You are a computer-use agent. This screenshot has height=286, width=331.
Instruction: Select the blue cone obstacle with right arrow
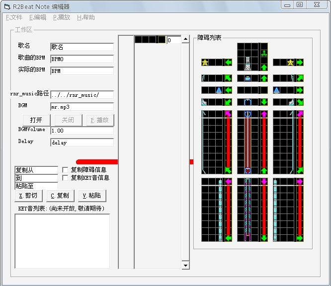(288, 90)
